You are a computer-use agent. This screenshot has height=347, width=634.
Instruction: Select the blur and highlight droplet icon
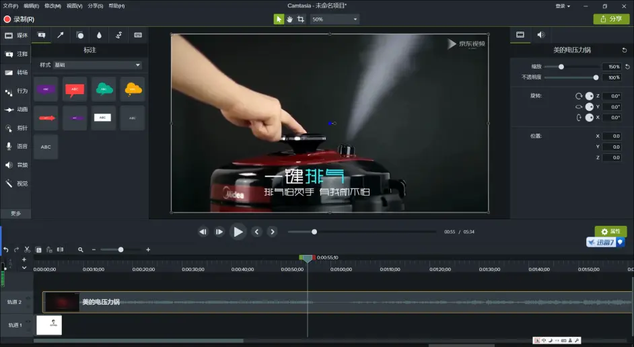[x=99, y=35]
